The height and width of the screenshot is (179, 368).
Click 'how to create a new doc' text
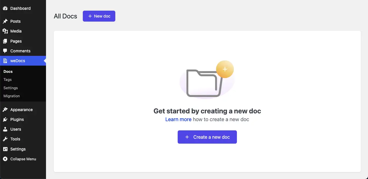pyautogui.click(x=221, y=119)
